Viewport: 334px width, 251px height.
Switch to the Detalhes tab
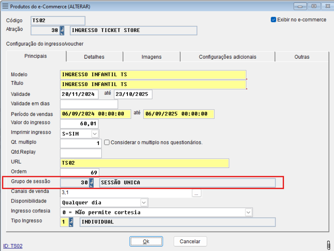(94, 57)
